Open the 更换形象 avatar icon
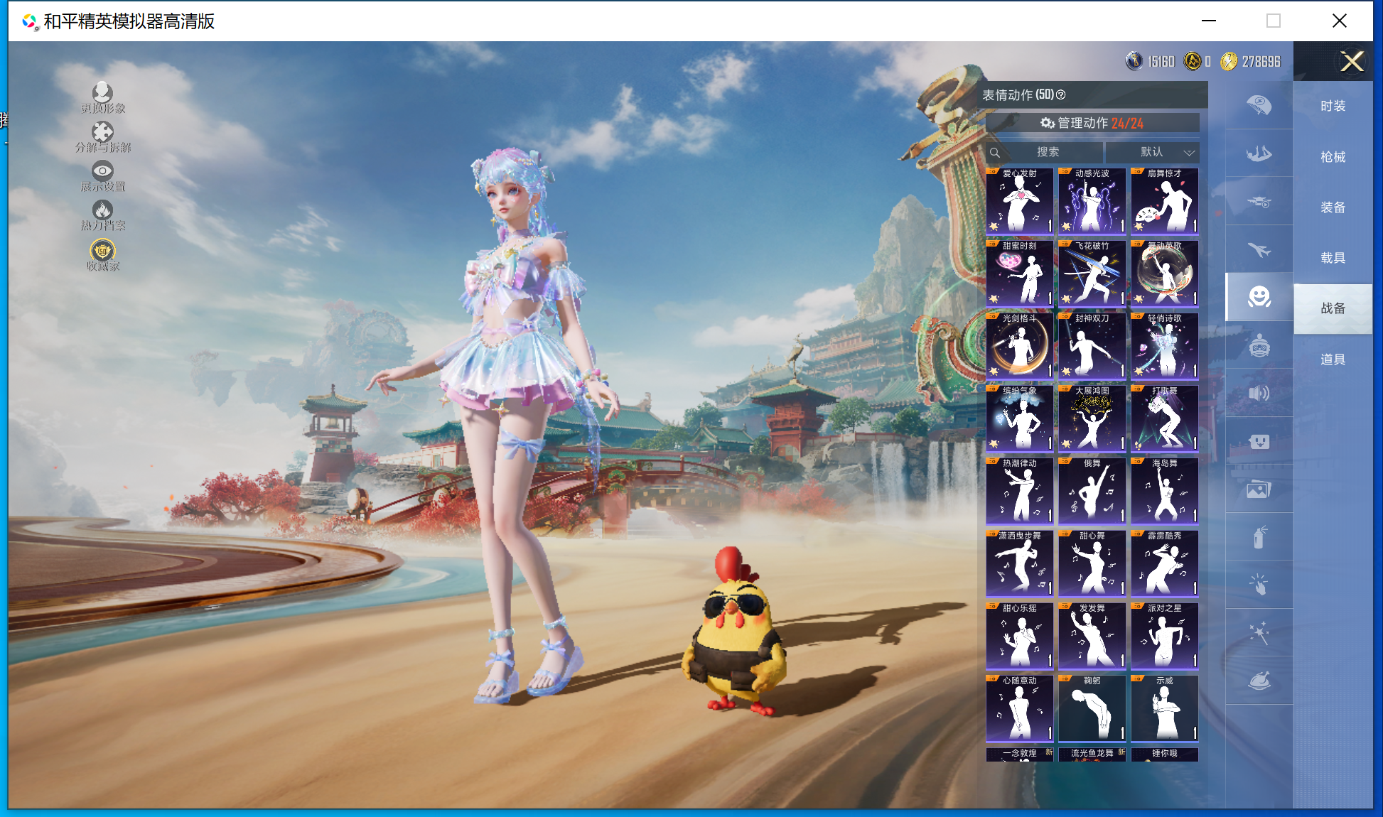 pos(102,93)
